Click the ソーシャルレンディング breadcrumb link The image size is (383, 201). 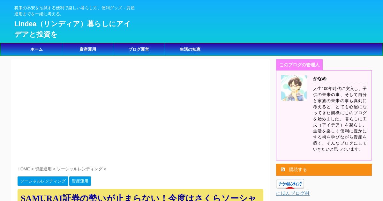pyautogui.click(x=79, y=169)
